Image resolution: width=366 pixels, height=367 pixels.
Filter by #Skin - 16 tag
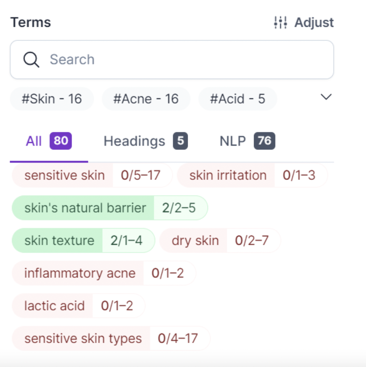coord(52,99)
